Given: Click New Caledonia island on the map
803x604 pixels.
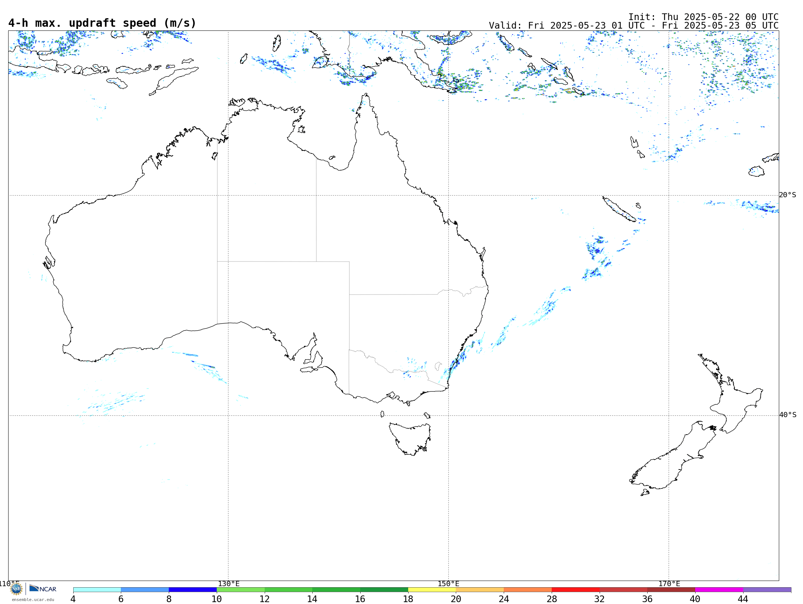Looking at the screenshot, I should click(x=619, y=209).
